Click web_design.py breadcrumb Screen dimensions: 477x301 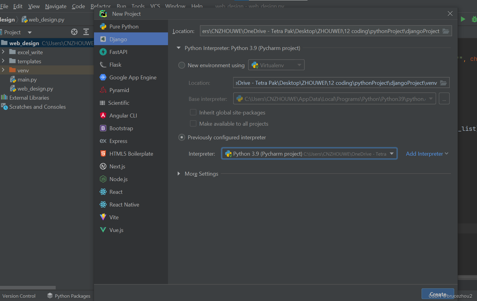[43, 20]
